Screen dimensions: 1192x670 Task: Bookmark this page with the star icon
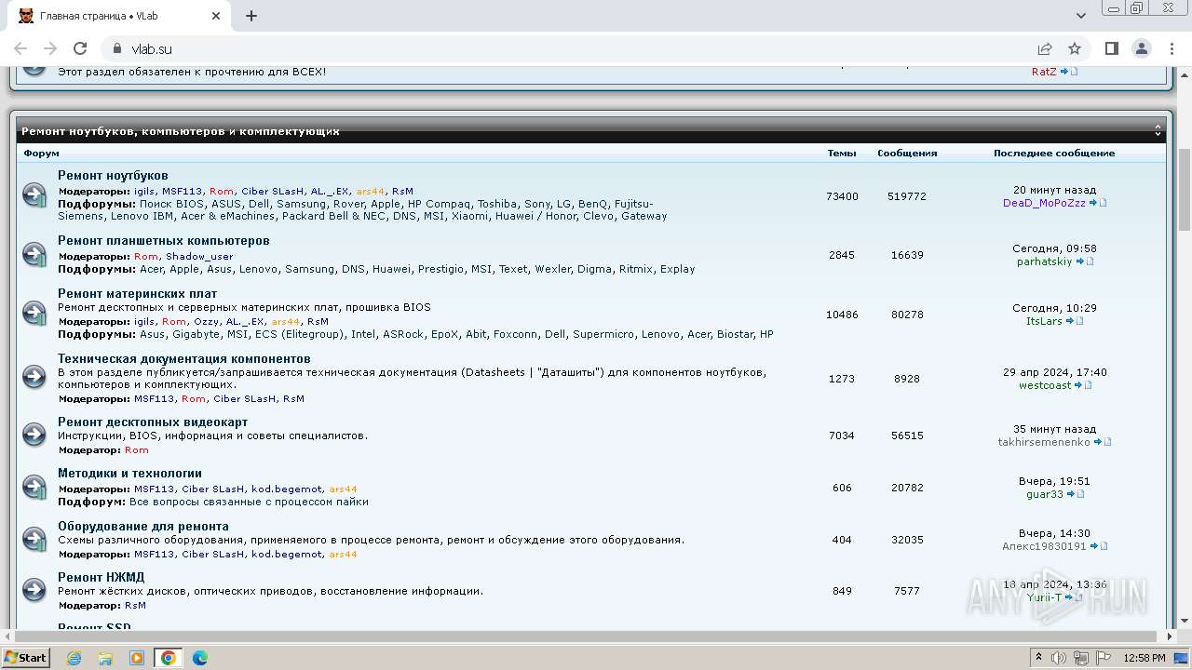(1075, 48)
